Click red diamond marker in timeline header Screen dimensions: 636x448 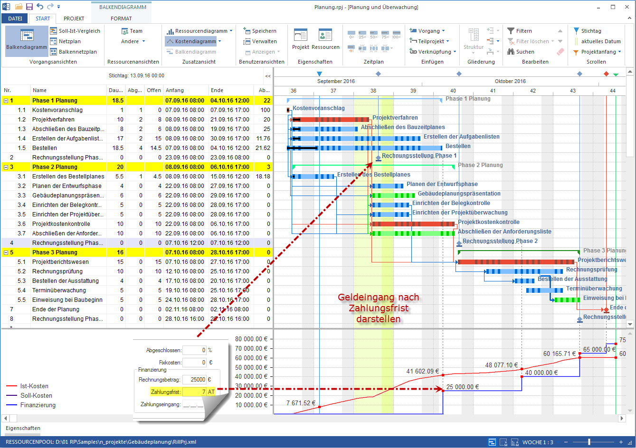[606, 74]
